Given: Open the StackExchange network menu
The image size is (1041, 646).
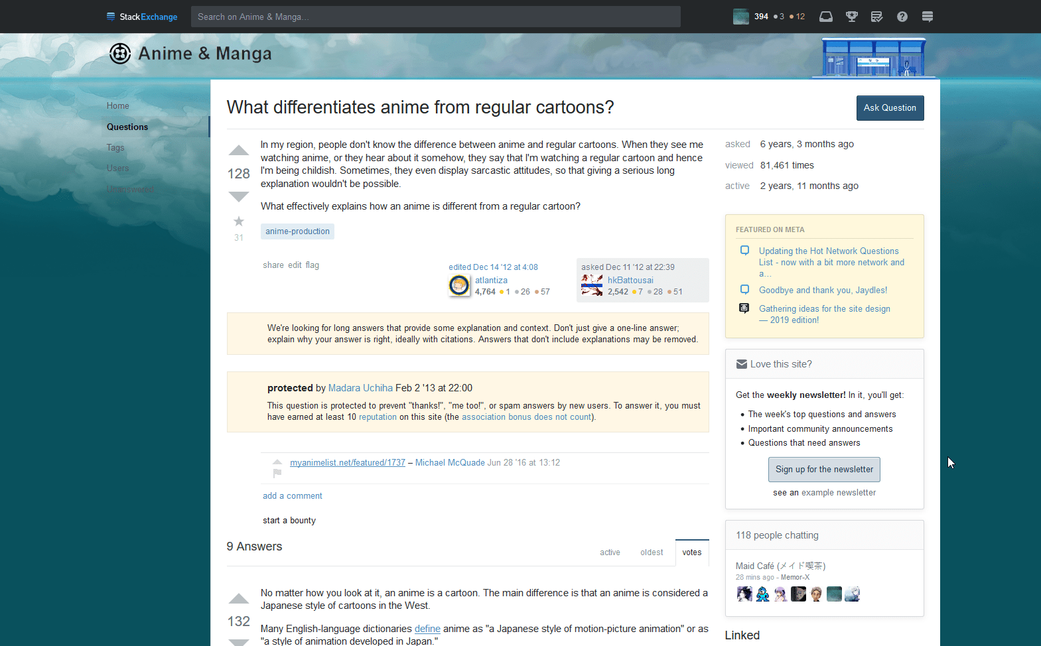Looking at the screenshot, I should pos(142,17).
